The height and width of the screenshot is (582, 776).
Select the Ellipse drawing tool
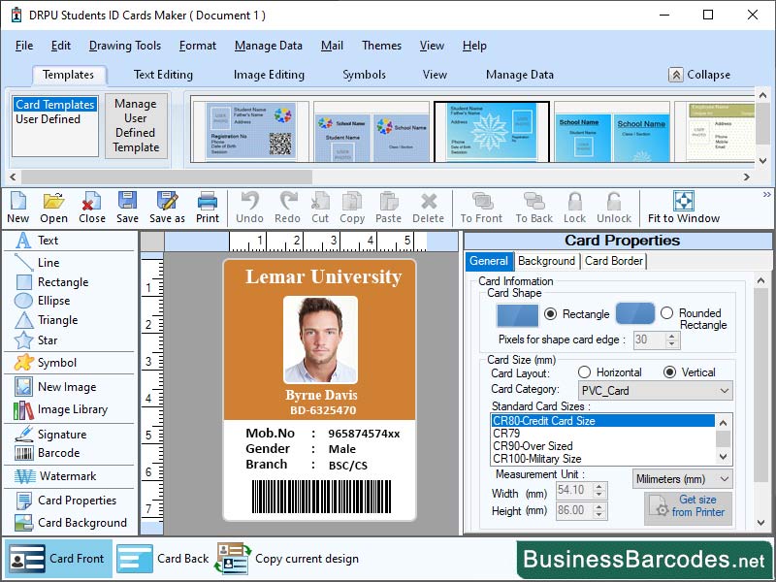tap(55, 303)
